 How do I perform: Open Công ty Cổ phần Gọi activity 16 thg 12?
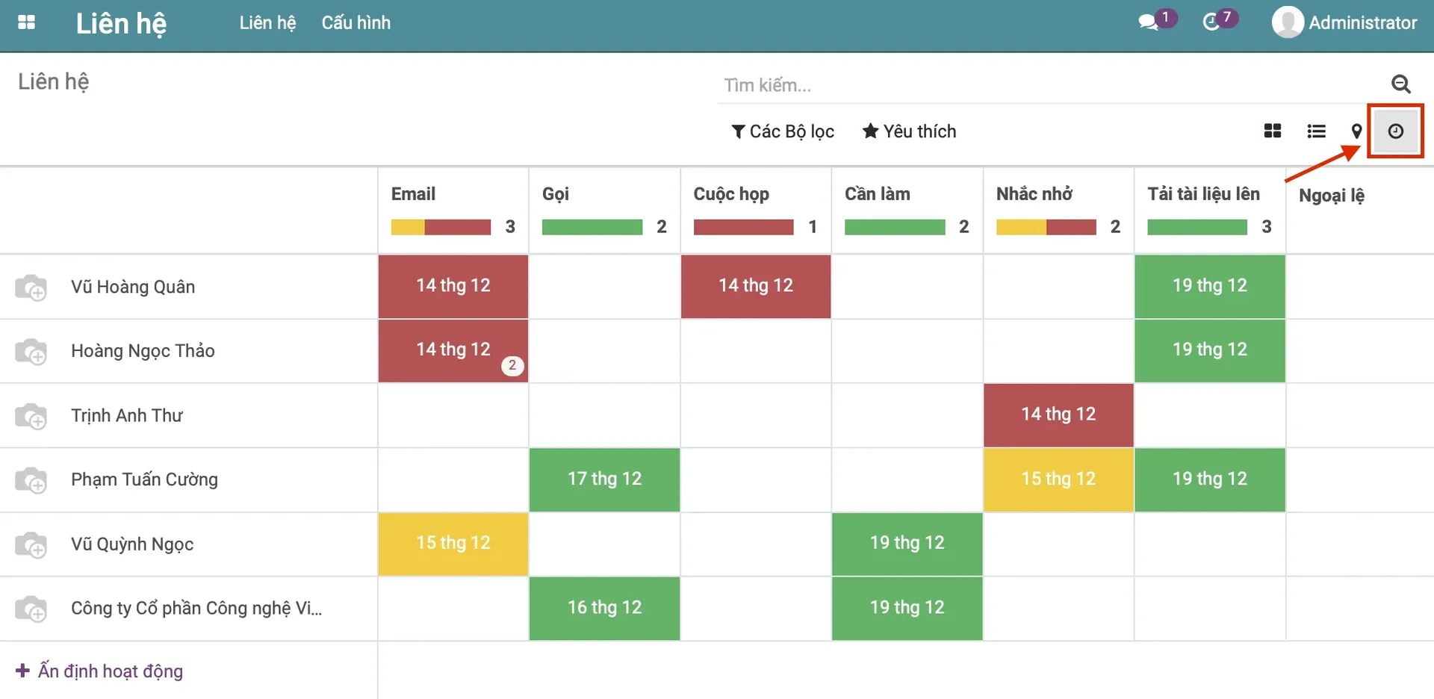click(604, 609)
